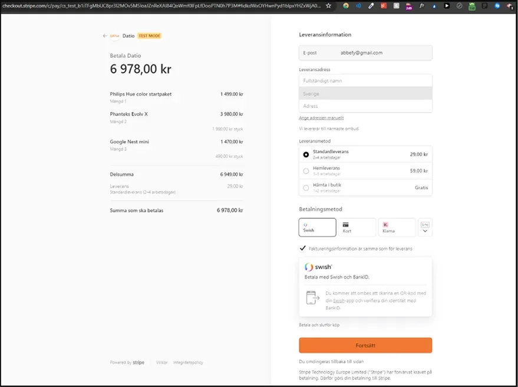Click 'Ange adressen manuellt' link
Image resolution: width=518 pixels, height=387 pixels.
(x=321, y=118)
